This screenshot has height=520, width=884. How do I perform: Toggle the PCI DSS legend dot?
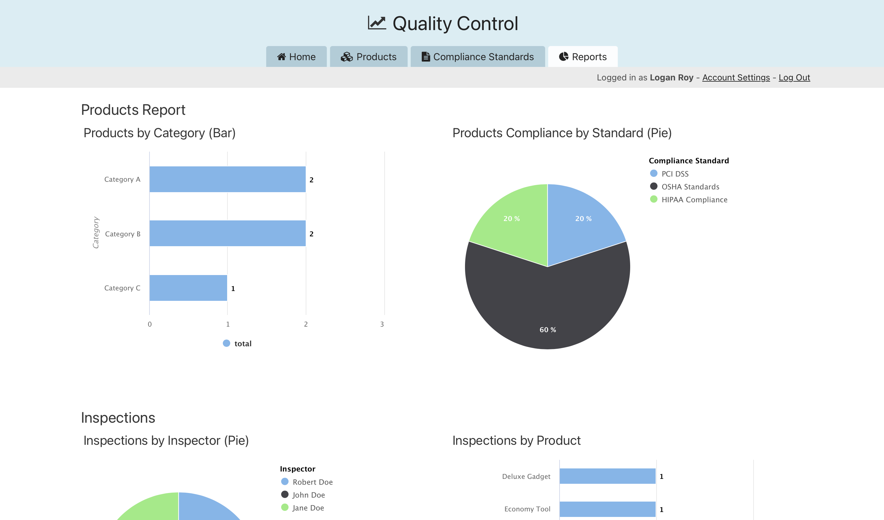point(653,174)
